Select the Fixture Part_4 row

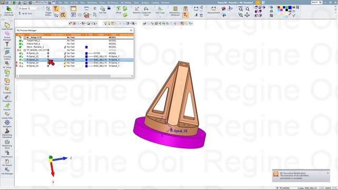tap(74, 44)
